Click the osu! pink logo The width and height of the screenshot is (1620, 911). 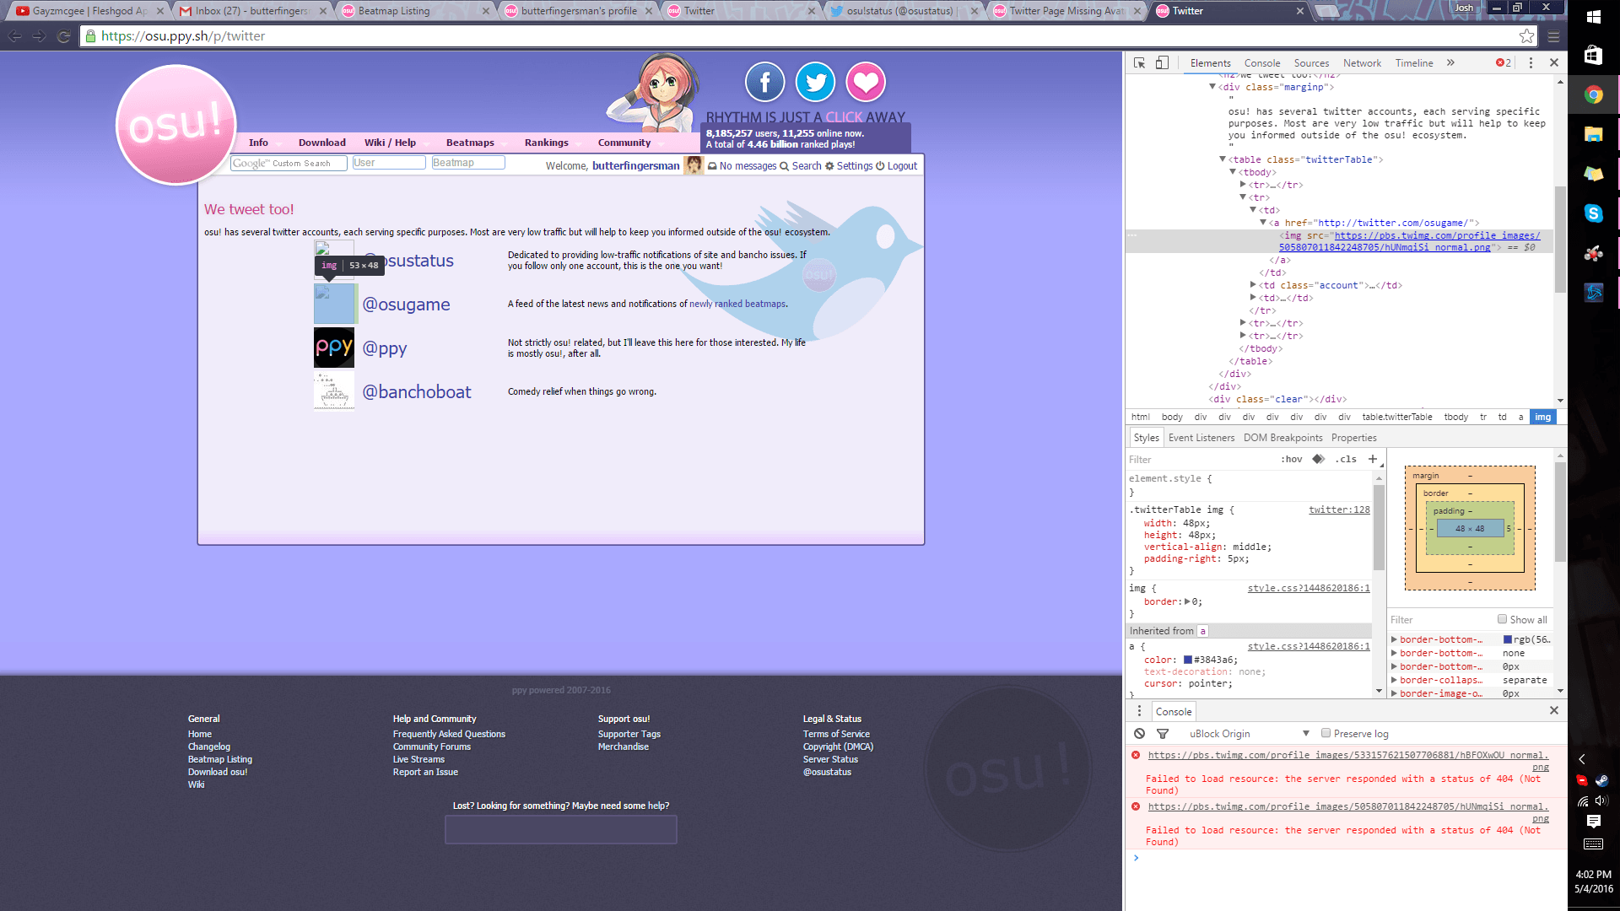[175, 125]
